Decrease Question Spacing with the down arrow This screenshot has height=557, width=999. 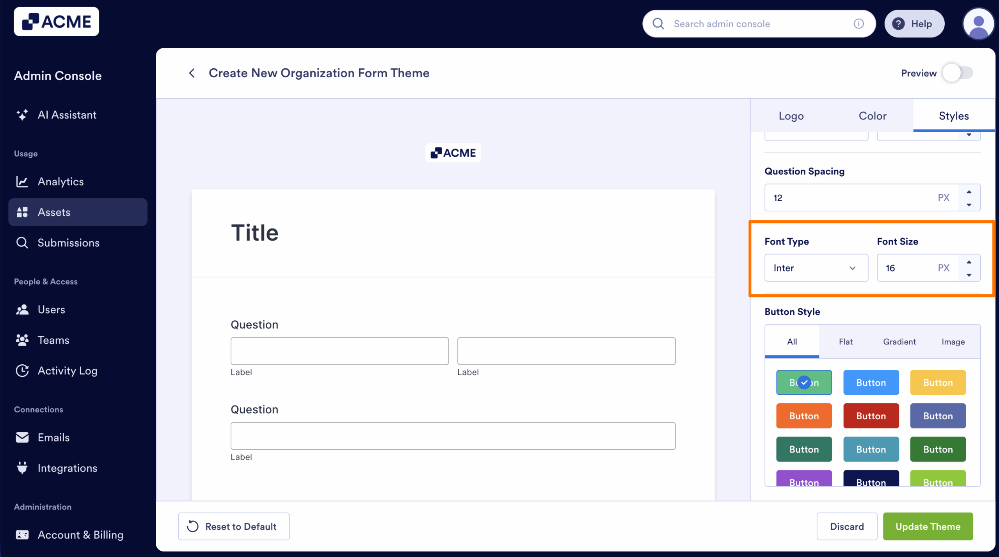click(969, 204)
